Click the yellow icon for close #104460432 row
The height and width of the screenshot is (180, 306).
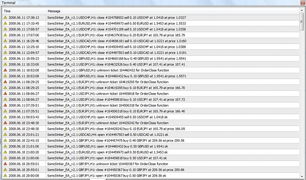[5, 76]
